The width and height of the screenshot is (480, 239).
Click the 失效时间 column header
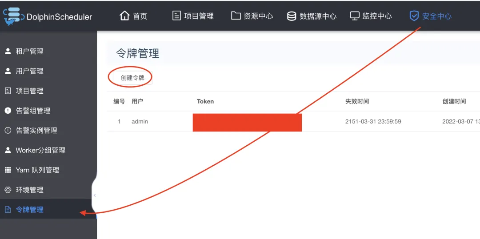click(x=357, y=101)
